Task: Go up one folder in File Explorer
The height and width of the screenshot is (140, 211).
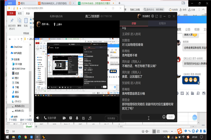Action: coord(21,39)
